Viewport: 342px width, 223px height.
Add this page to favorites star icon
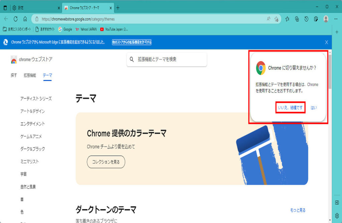277,19
